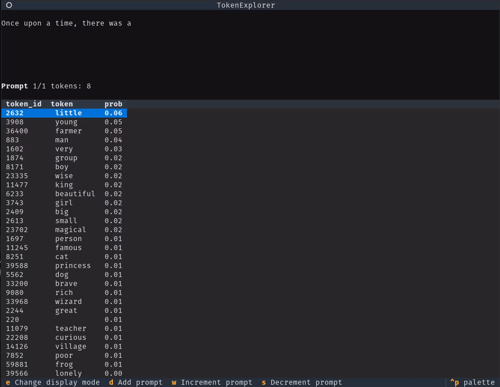Select the 'group' token row
The height and width of the screenshot is (387, 500).
tap(64, 158)
